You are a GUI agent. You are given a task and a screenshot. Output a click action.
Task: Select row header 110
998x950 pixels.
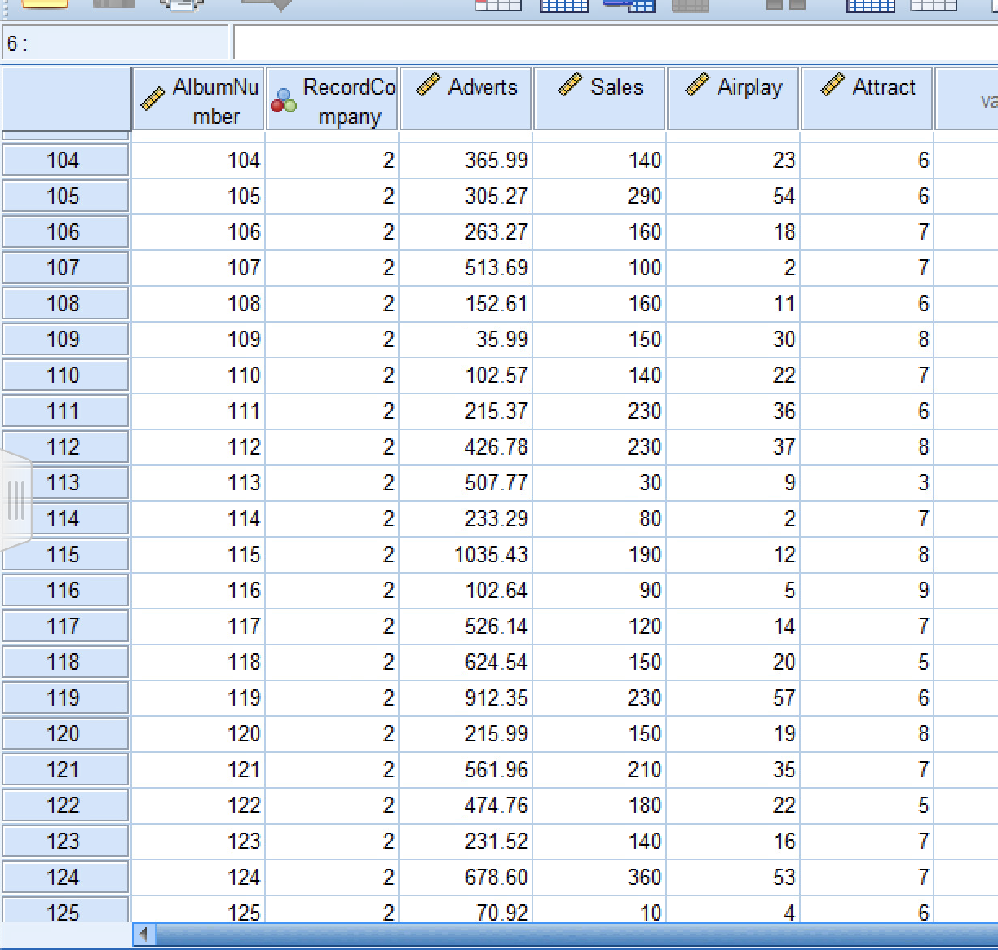(x=65, y=375)
